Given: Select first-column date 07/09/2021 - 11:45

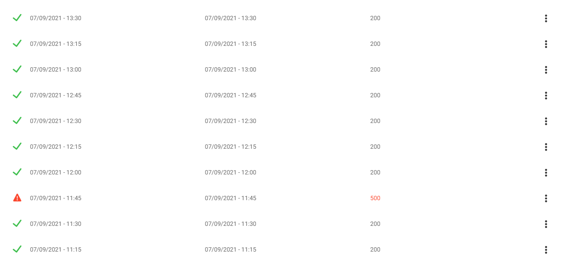Looking at the screenshot, I should [x=56, y=198].
